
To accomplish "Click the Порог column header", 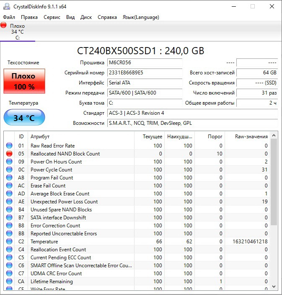I will point(210,137).
